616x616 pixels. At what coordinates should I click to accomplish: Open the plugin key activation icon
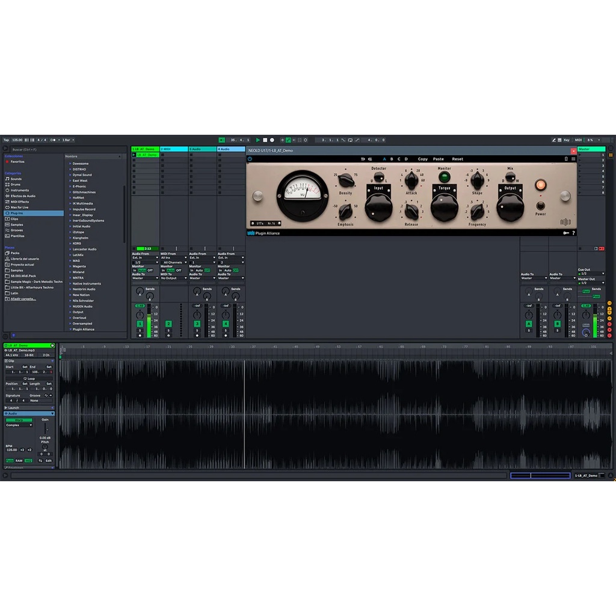click(565, 233)
